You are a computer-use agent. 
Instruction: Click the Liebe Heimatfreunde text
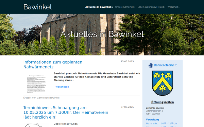point(66,124)
